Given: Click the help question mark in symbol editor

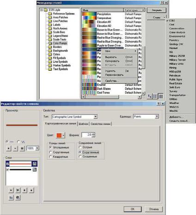Looking at the screenshot, I should tap(158, 104).
